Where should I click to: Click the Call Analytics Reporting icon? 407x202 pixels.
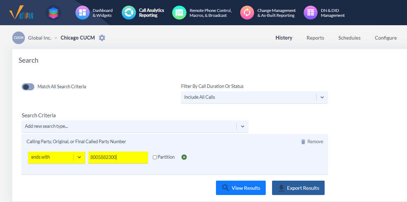(129, 13)
